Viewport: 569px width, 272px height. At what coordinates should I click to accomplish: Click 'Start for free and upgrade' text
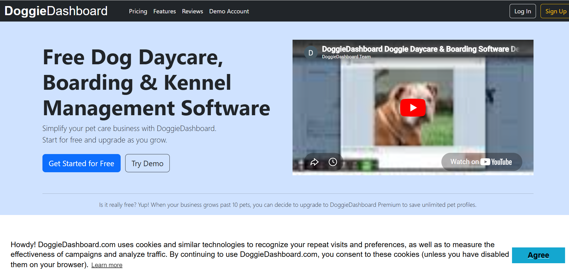pyautogui.click(x=105, y=140)
